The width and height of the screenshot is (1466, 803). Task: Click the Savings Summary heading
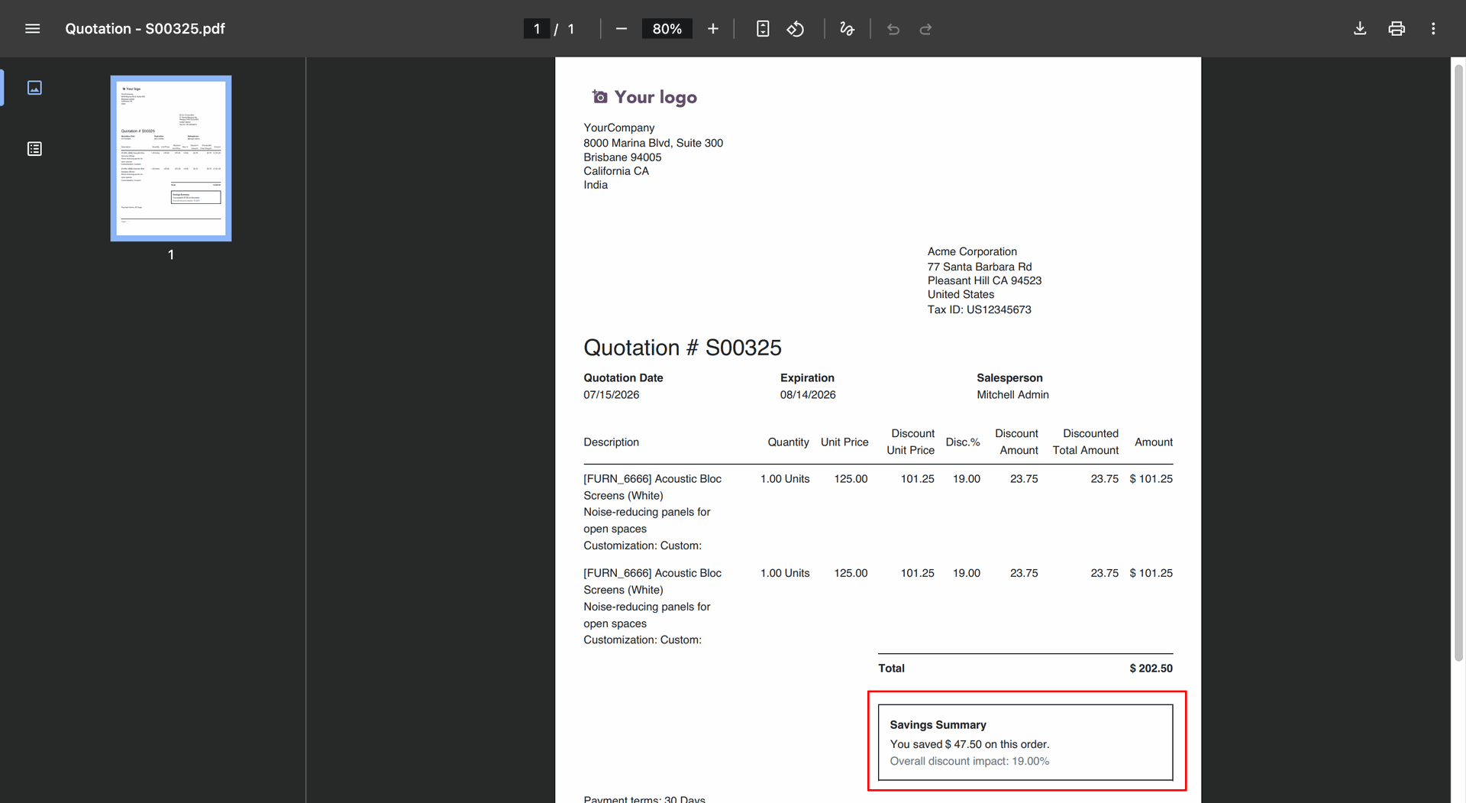click(x=938, y=725)
